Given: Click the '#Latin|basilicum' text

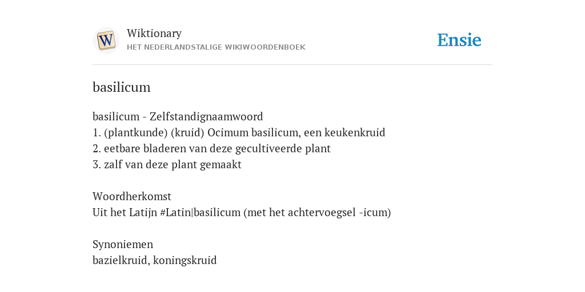Looking at the screenshot, I should pos(201,213).
